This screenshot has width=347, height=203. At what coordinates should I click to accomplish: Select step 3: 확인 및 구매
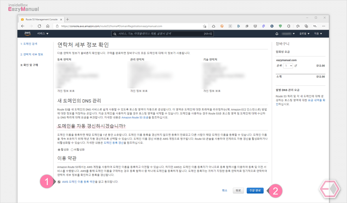pos(29,65)
